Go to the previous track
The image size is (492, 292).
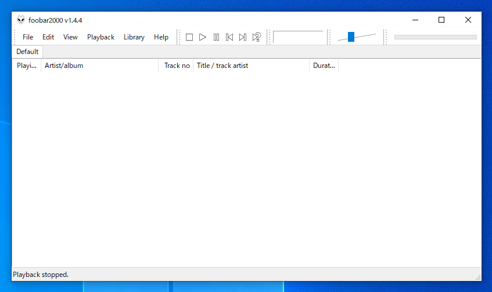[x=229, y=37]
